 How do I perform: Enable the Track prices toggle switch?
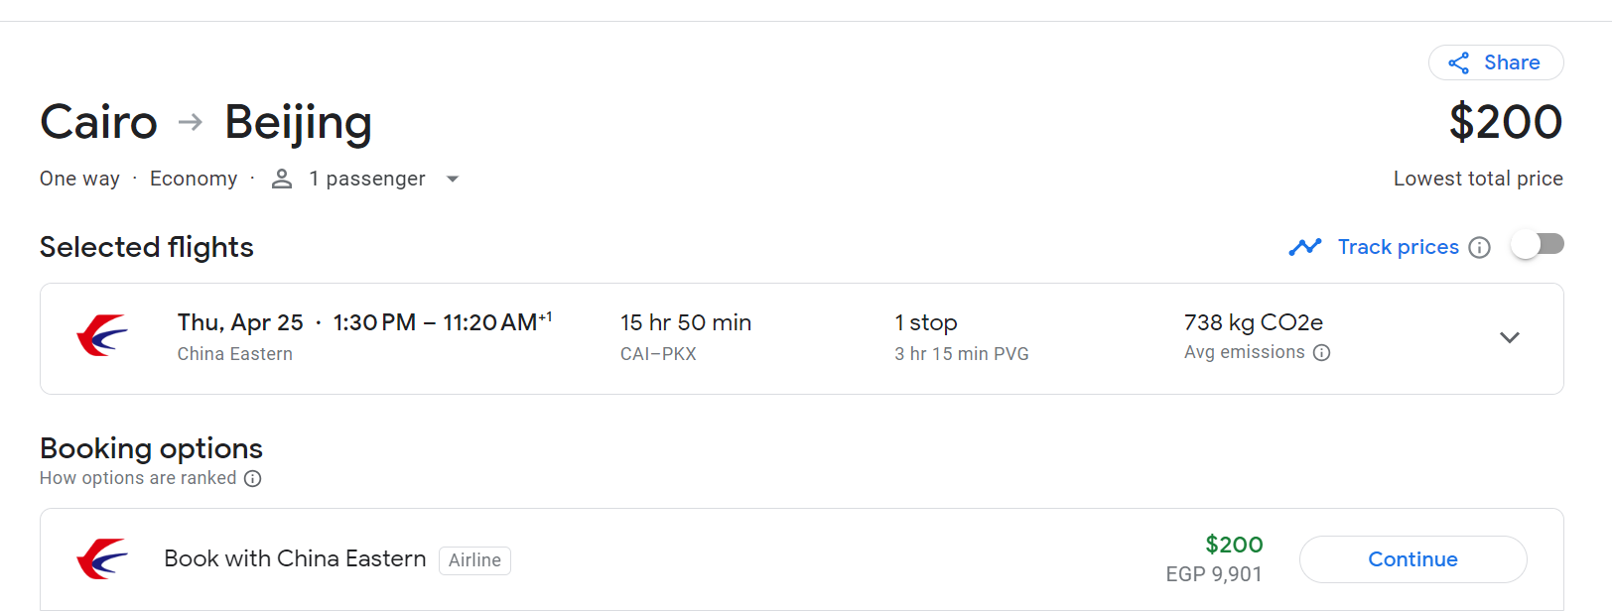(1537, 244)
